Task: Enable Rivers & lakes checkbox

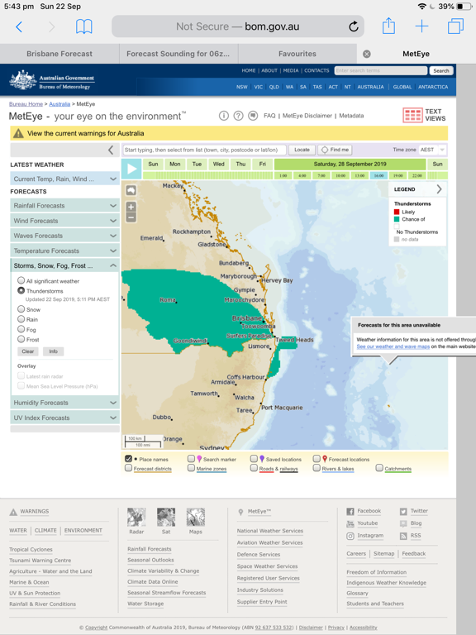Action: coord(317,468)
